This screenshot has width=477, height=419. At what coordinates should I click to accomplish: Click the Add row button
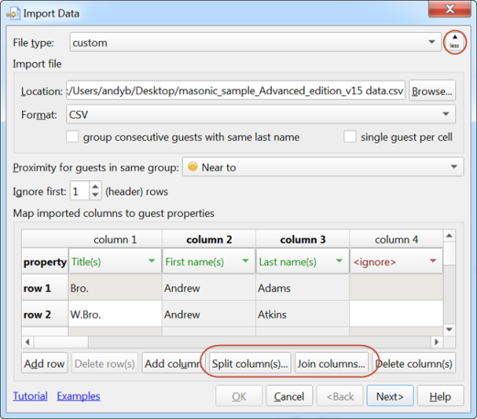tap(44, 363)
